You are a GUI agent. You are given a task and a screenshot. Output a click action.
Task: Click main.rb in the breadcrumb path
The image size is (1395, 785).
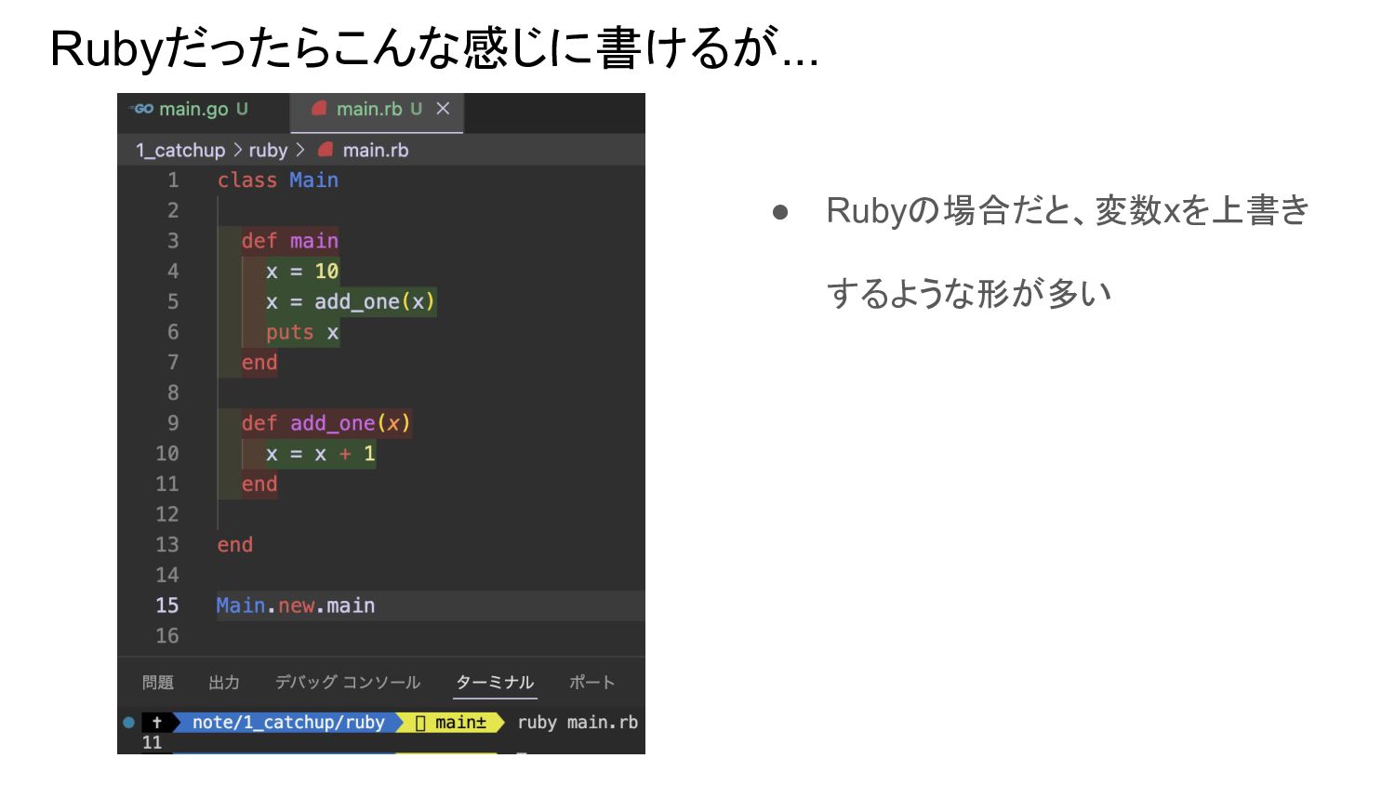376,151
